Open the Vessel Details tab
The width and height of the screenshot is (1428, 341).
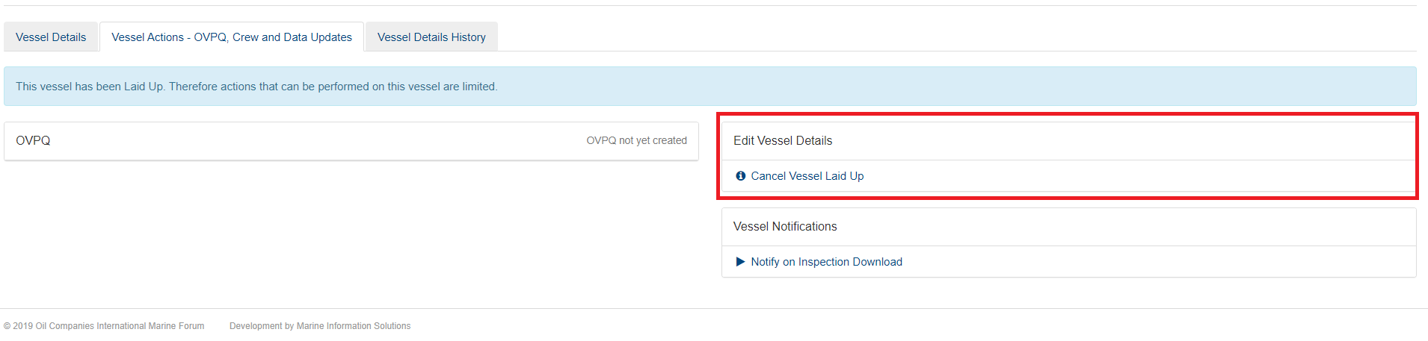tap(51, 37)
